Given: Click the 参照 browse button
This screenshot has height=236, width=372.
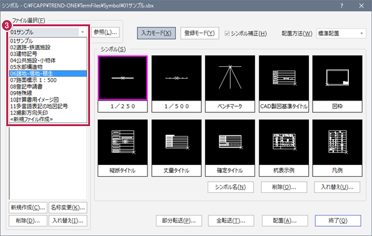Looking at the screenshot, I should (x=105, y=32).
